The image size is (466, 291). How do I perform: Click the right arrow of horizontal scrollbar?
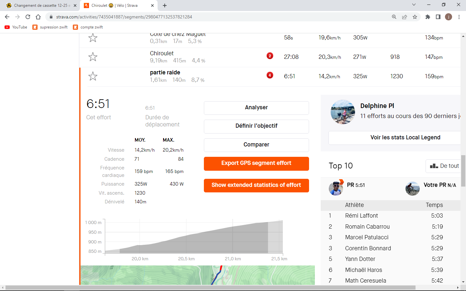coord(458,287)
